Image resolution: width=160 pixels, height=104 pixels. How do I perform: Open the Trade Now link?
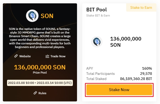tap(58, 56)
